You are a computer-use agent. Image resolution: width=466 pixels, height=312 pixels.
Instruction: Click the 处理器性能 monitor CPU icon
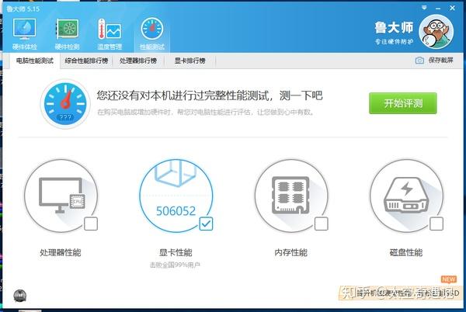[x=61, y=196]
